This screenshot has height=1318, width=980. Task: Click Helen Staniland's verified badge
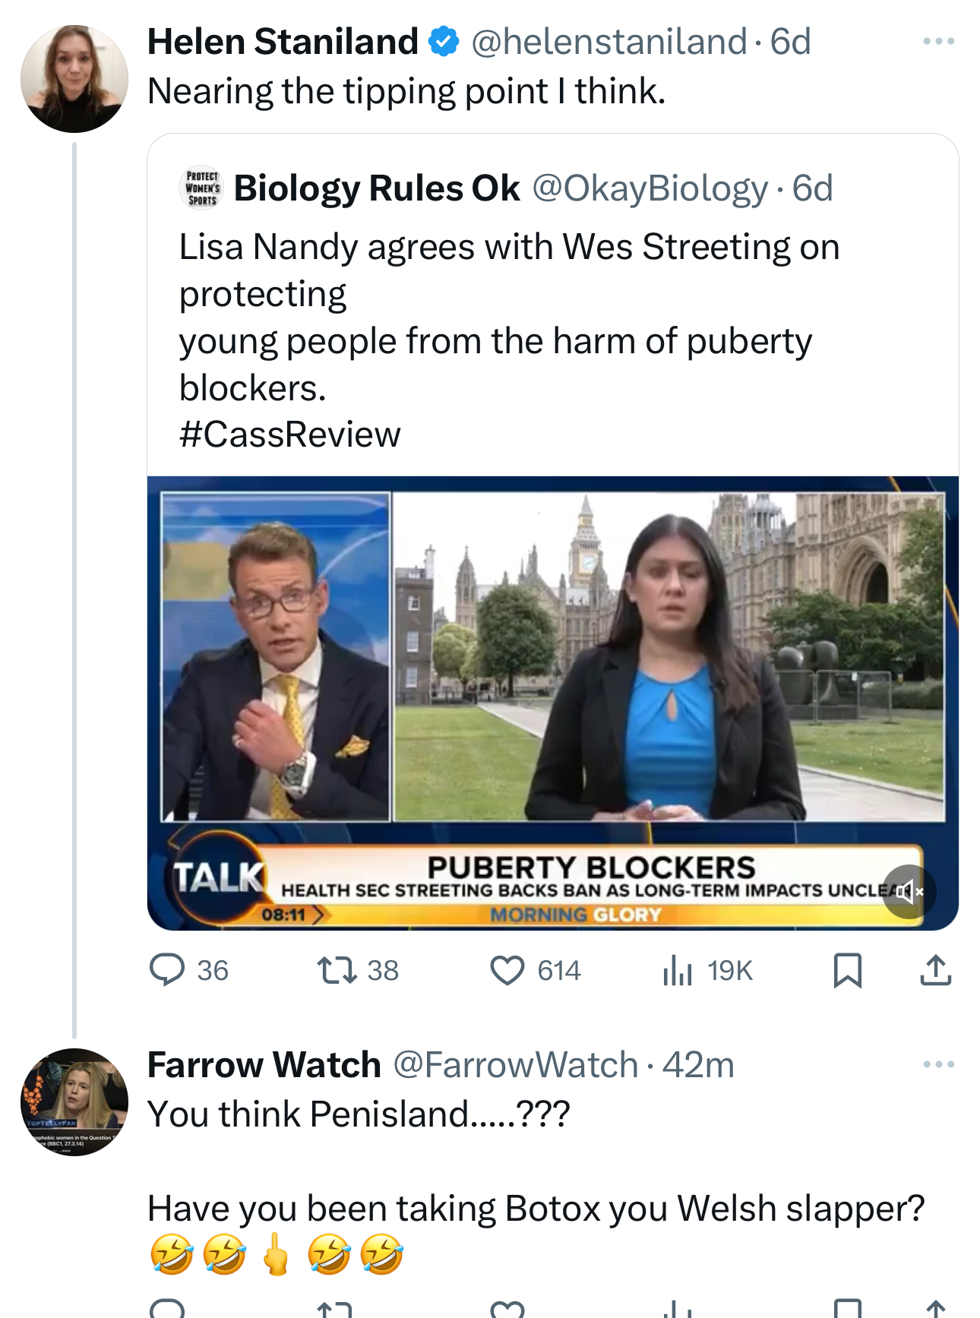(444, 42)
